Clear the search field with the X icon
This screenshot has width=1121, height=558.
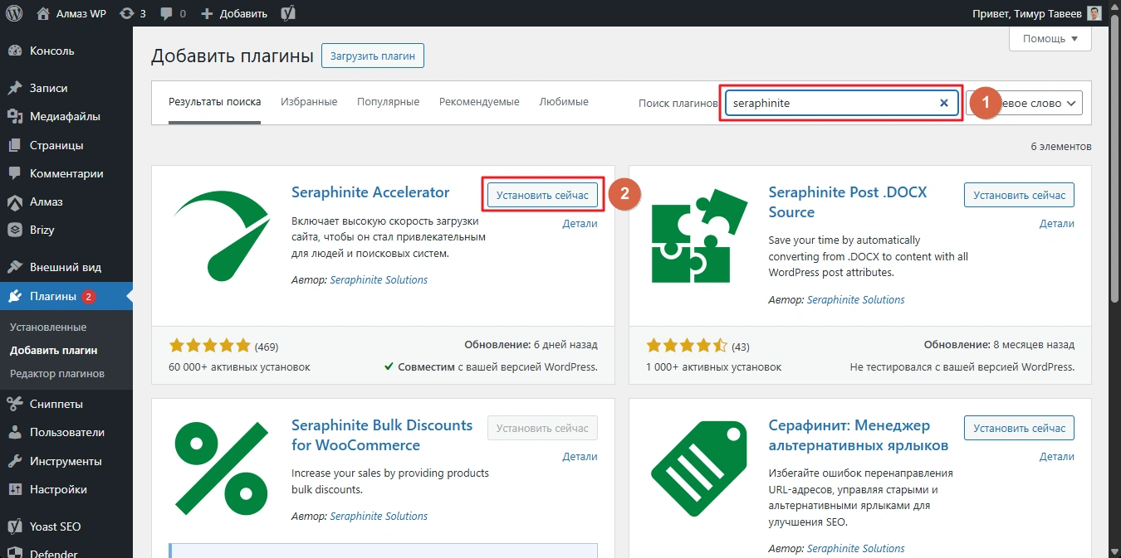[943, 103]
